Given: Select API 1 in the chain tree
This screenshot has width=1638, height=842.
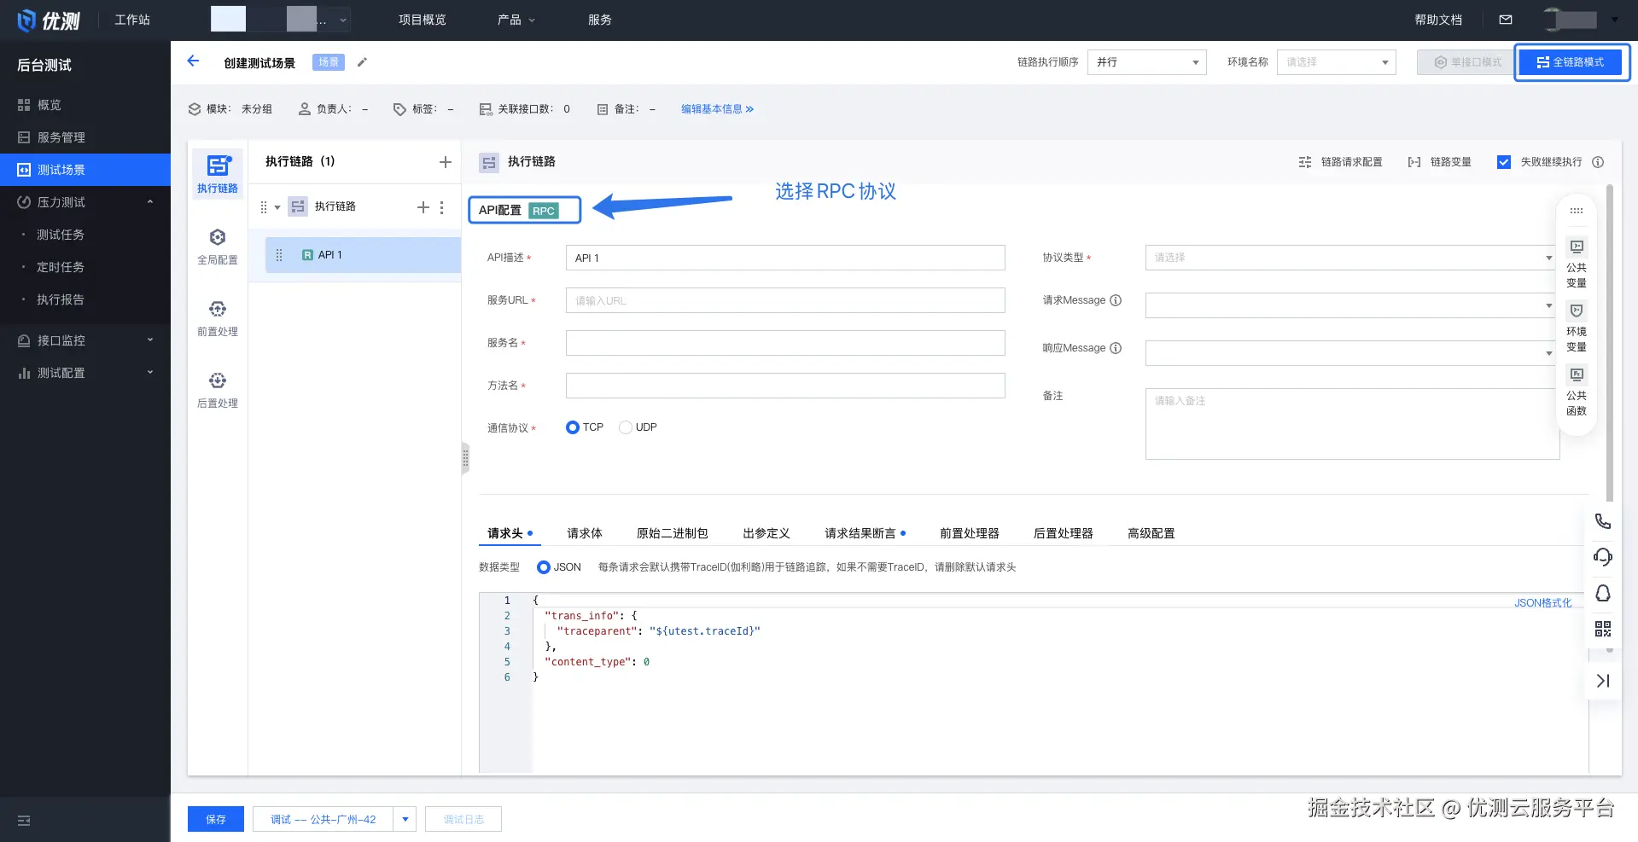Looking at the screenshot, I should pos(364,255).
